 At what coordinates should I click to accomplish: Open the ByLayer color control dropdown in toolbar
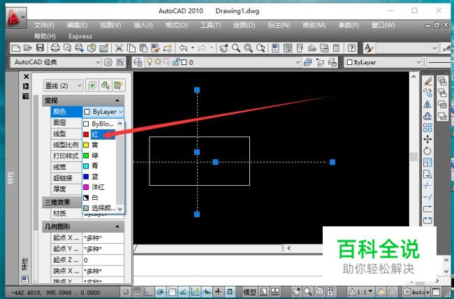pos(383,62)
